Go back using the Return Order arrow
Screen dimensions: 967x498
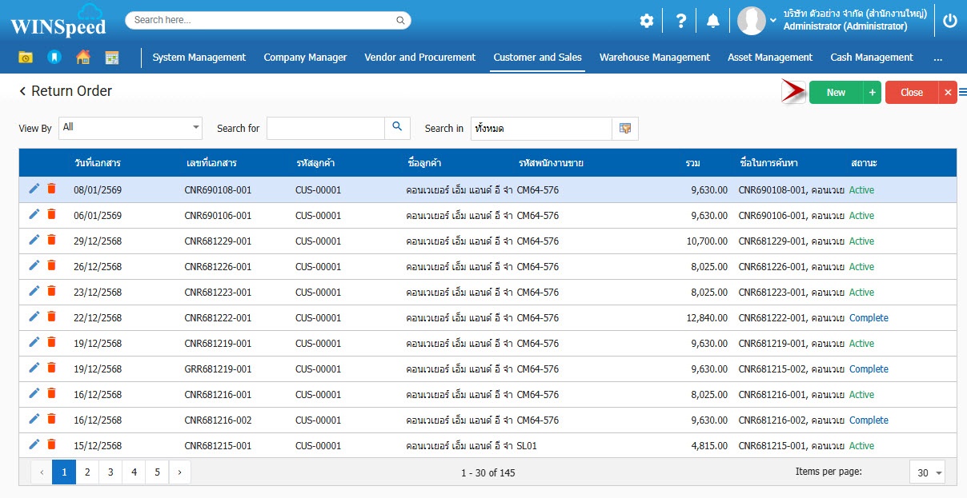pos(23,92)
